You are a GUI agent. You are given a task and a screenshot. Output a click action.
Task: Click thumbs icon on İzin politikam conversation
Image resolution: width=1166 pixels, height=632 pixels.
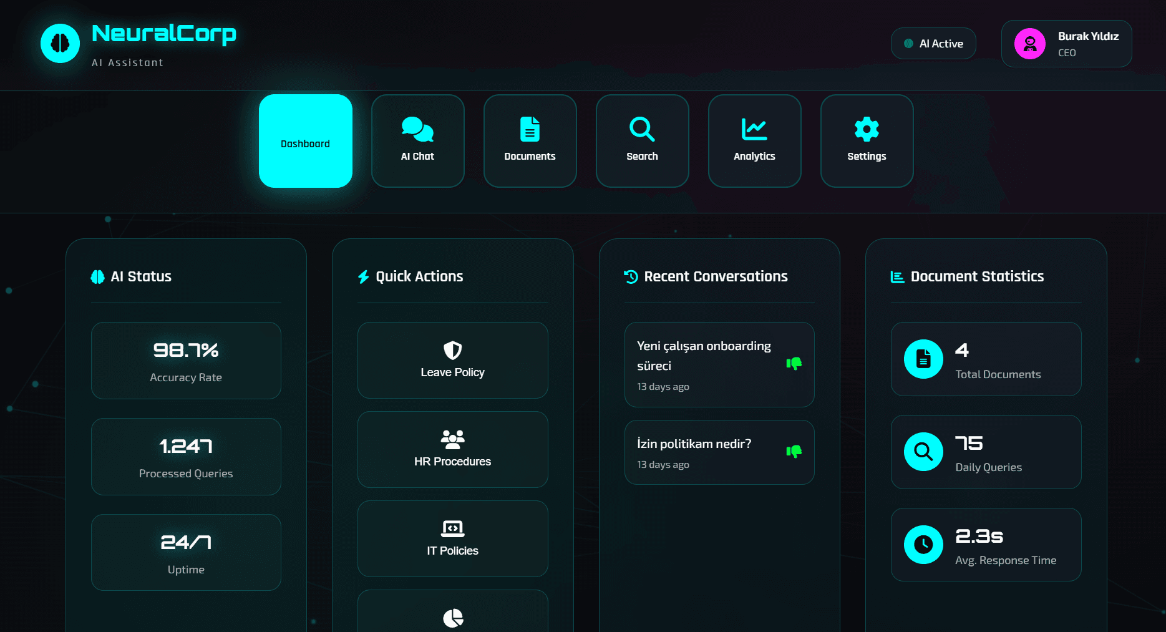click(794, 452)
